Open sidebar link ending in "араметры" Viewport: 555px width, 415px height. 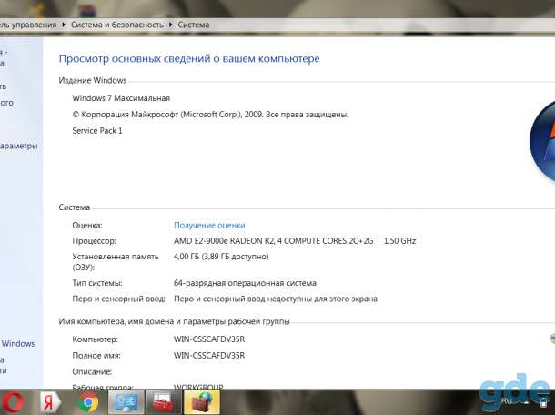(x=18, y=146)
